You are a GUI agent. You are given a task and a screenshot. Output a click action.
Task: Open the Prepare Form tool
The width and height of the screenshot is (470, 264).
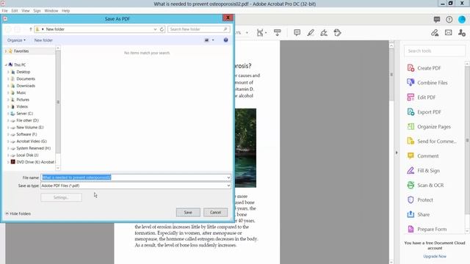pyautogui.click(x=427, y=230)
